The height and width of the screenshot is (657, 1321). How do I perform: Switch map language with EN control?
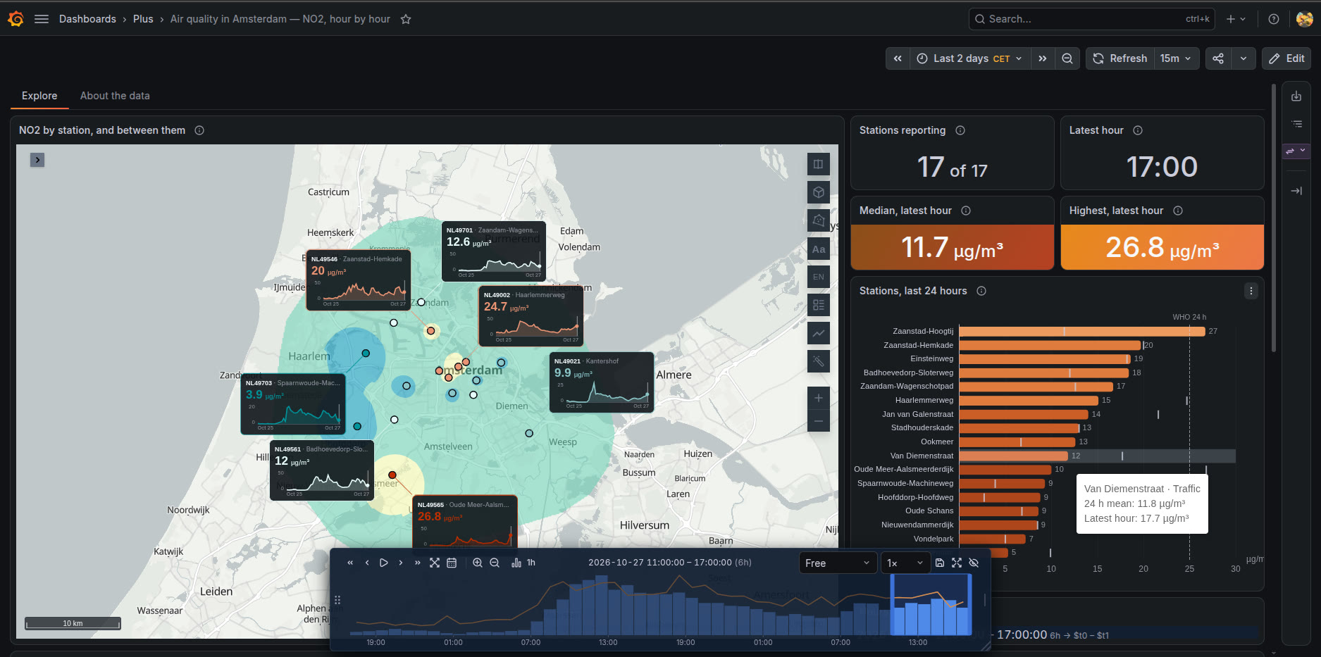click(818, 277)
